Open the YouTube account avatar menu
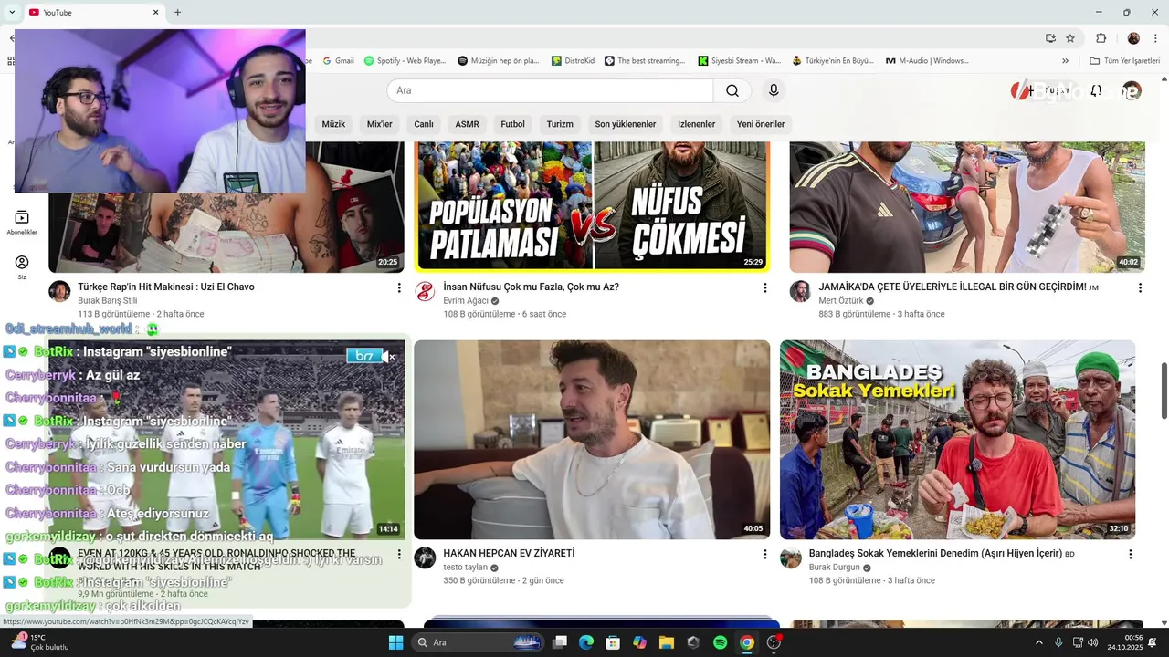This screenshot has width=1169, height=657. pyautogui.click(x=1132, y=90)
